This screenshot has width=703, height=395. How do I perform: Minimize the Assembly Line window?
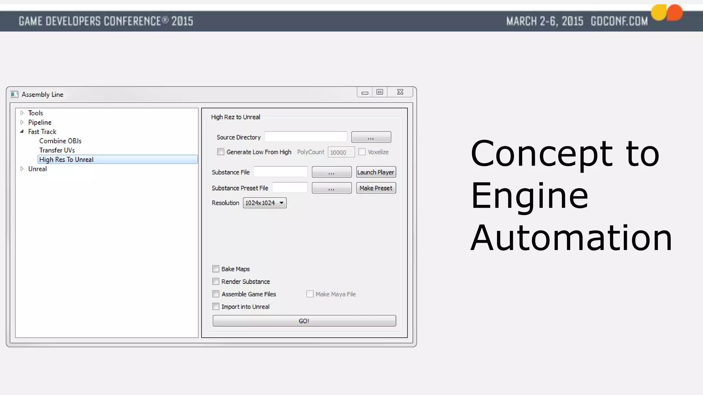click(365, 92)
